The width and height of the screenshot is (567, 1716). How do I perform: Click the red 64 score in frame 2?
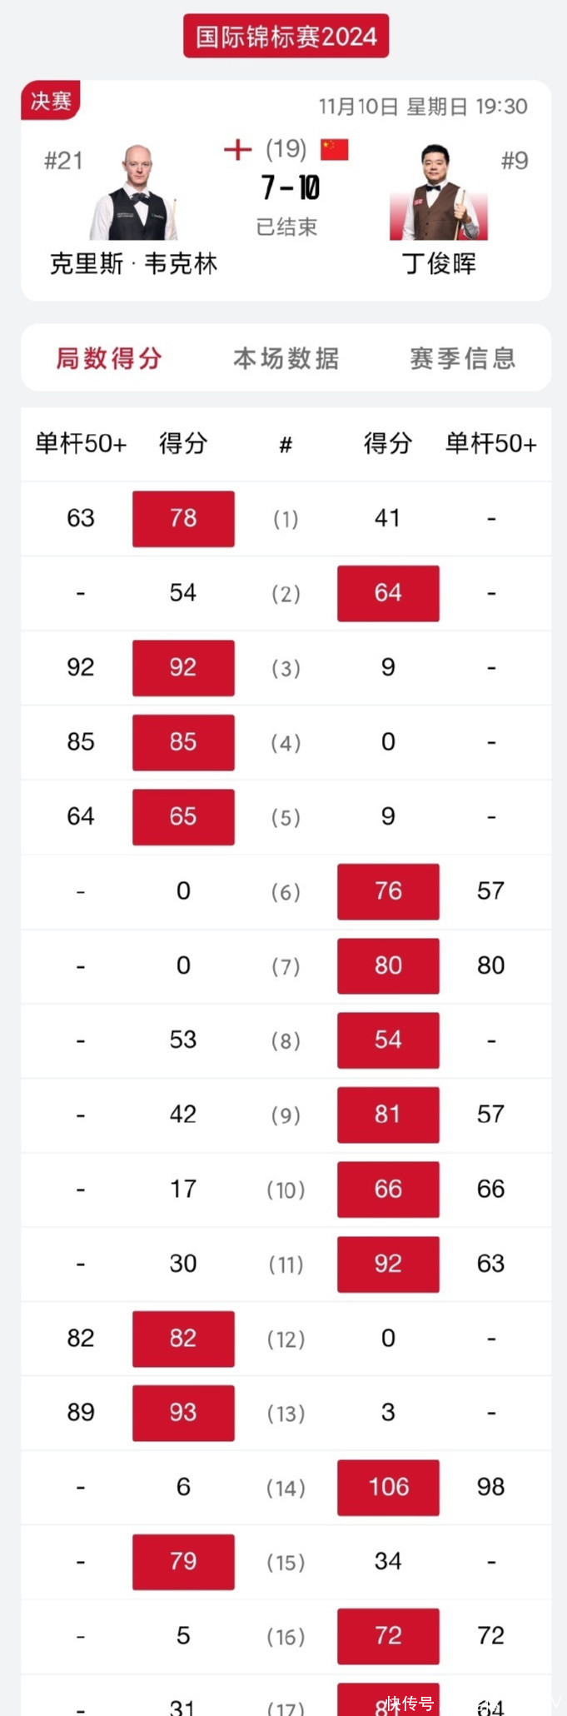click(388, 593)
